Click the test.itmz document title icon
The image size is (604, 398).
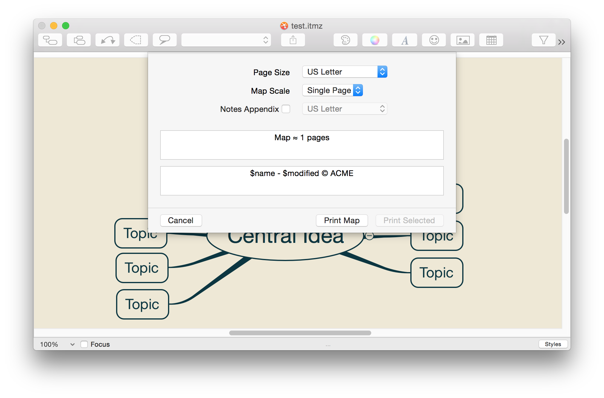pyautogui.click(x=284, y=26)
